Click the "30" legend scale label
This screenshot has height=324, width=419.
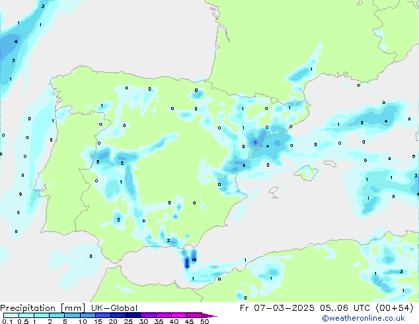pyautogui.click(x=143, y=321)
